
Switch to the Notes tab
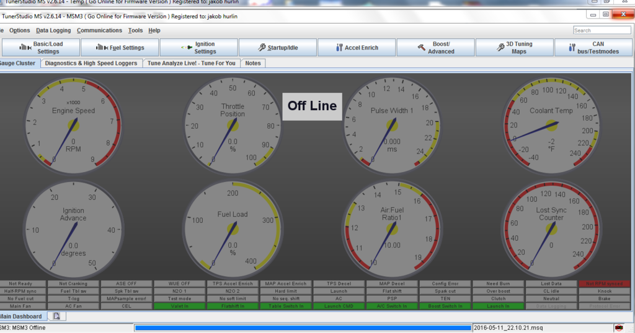point(253,64)
